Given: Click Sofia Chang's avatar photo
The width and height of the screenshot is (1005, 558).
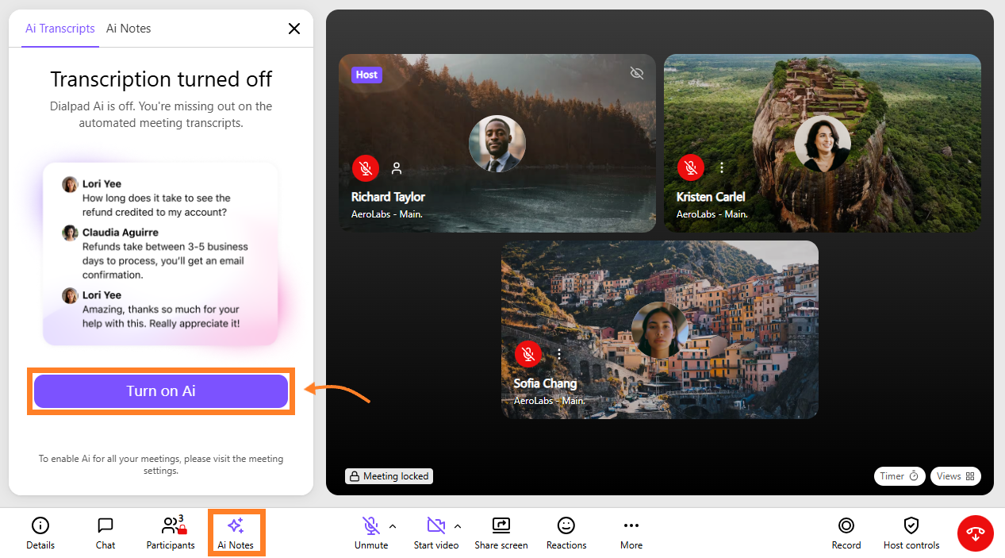Looking at the screenshot, I should (x=659, y=330).
